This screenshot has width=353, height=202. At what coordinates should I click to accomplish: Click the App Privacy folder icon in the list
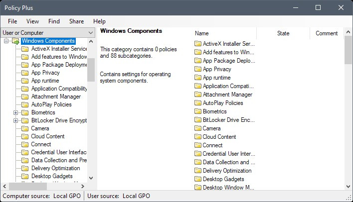[197, 69]
